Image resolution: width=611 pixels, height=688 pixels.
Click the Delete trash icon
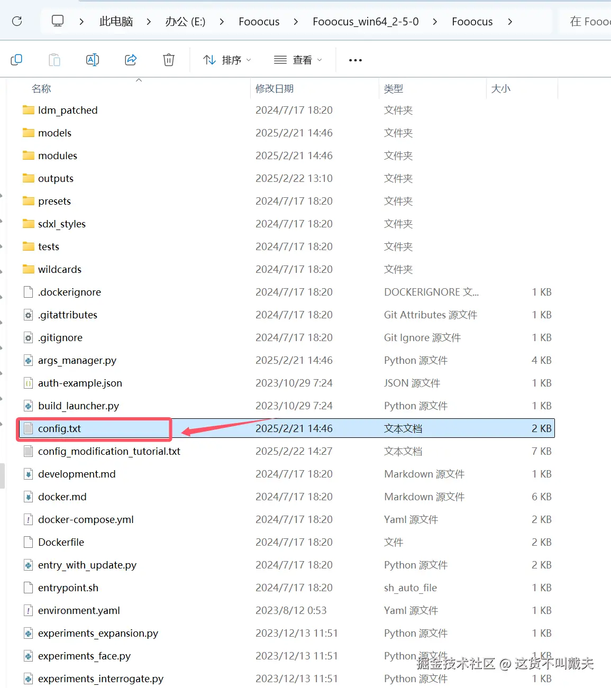[x=169, y=60]
